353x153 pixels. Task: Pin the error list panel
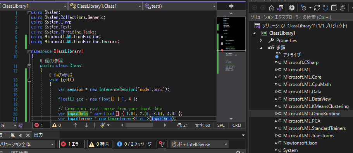pyautogui.click(x=21, y=135)
